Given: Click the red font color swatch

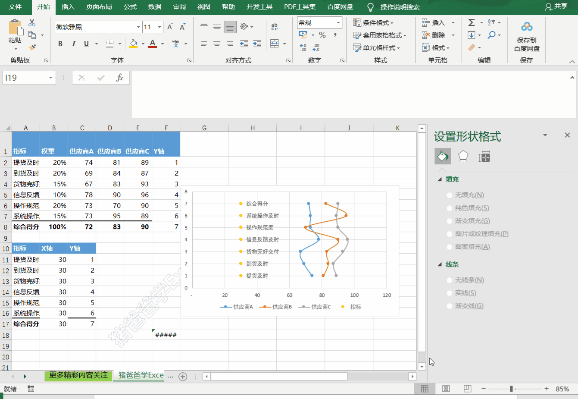Looking at the screenshot, I should click(x=153, y=44).
